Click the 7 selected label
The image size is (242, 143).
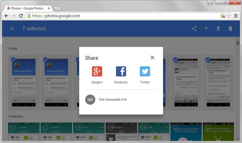pos(34,28)
